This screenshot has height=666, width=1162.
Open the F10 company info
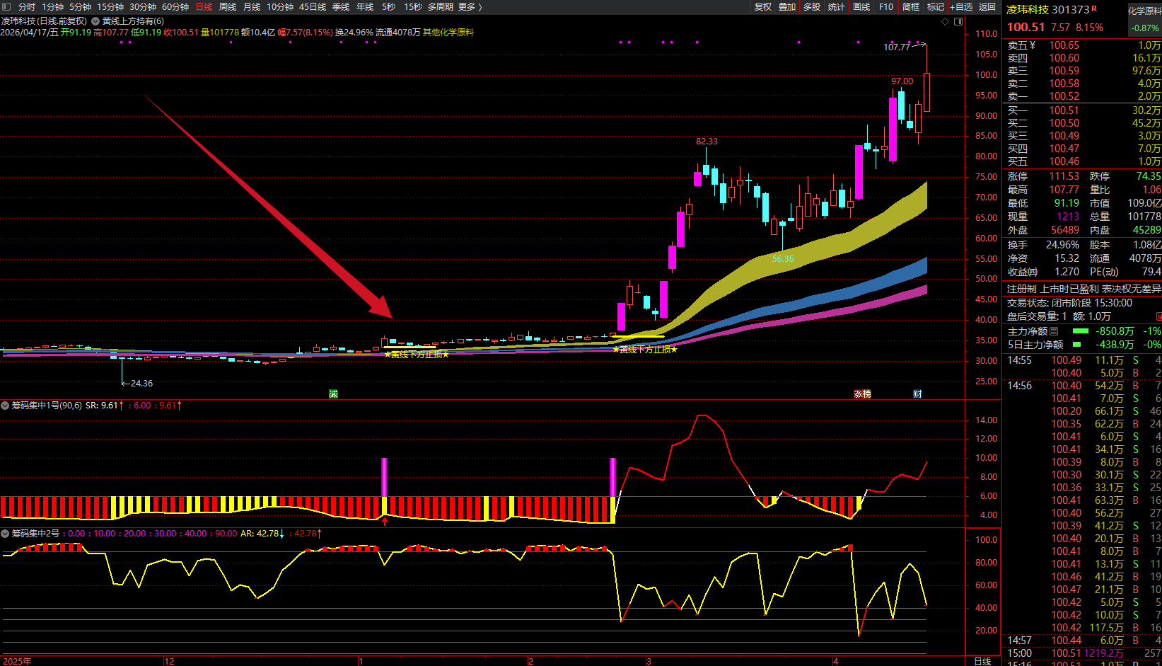click(x=886, y=6)
